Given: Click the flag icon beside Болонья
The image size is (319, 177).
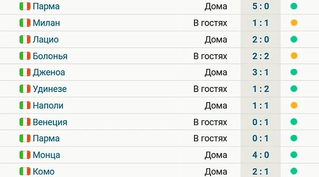Looking at the screenshot, I should [x=25, y=56].
